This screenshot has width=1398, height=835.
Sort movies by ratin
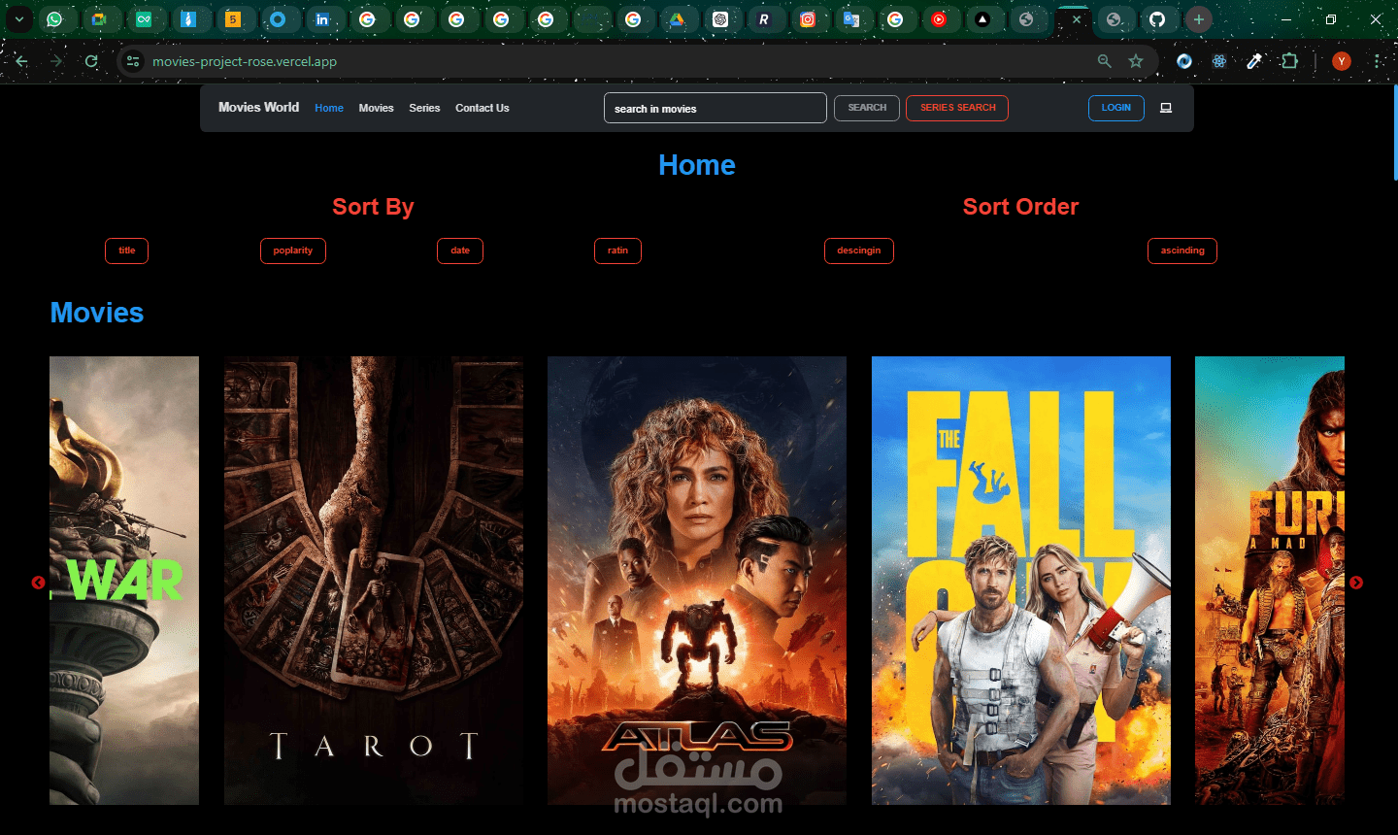pyautogui.click(x=618, y=250)
